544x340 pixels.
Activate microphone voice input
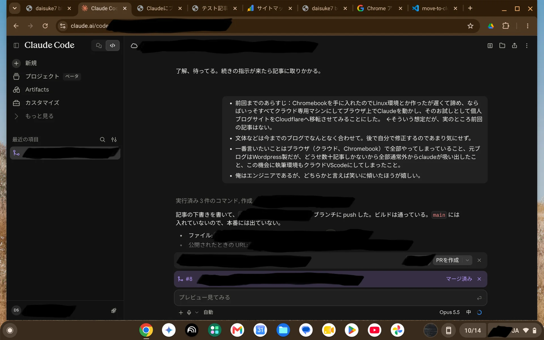(x=189, y=312)
